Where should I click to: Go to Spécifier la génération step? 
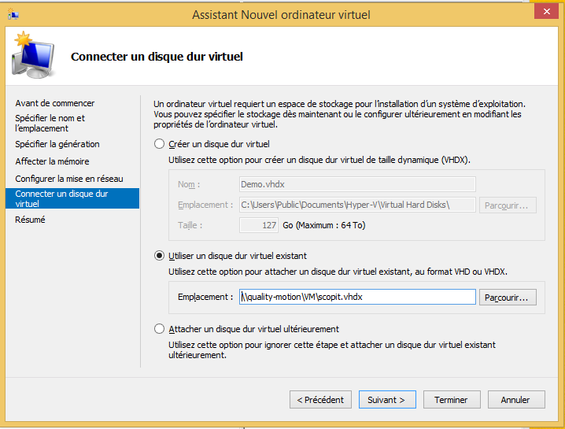click(57, 144)
